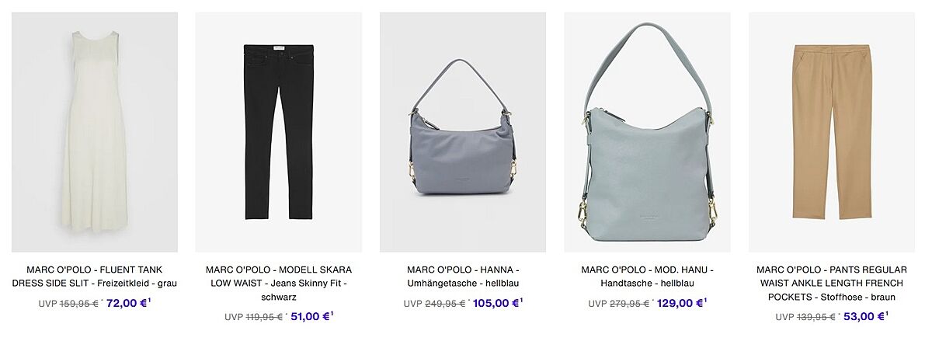Click the crossed-out UVP 159,95 € price
932x362 pixels.
click(68, 304)
